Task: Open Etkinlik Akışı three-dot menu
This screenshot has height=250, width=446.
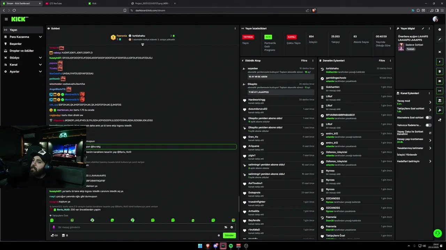Action: (x=313, y=60)
